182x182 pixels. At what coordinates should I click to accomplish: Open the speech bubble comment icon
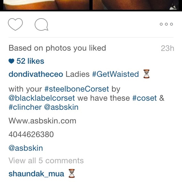click(x=41, y=24)
